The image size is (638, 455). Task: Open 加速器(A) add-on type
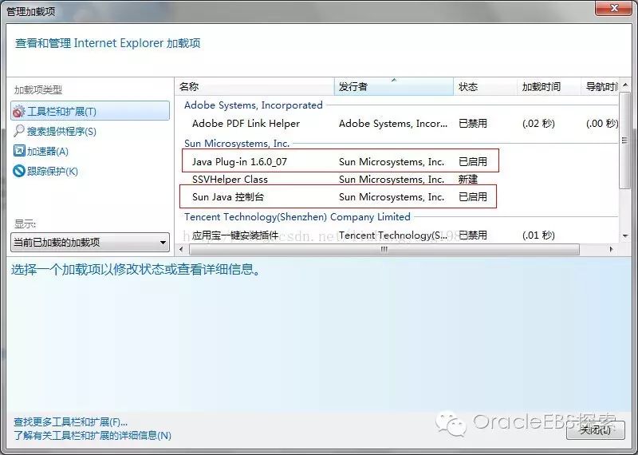tap(48, 151)
